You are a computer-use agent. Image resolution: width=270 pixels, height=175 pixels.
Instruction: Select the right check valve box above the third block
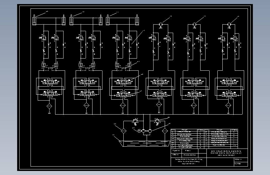pyautogui.click(x=129, y=65)
